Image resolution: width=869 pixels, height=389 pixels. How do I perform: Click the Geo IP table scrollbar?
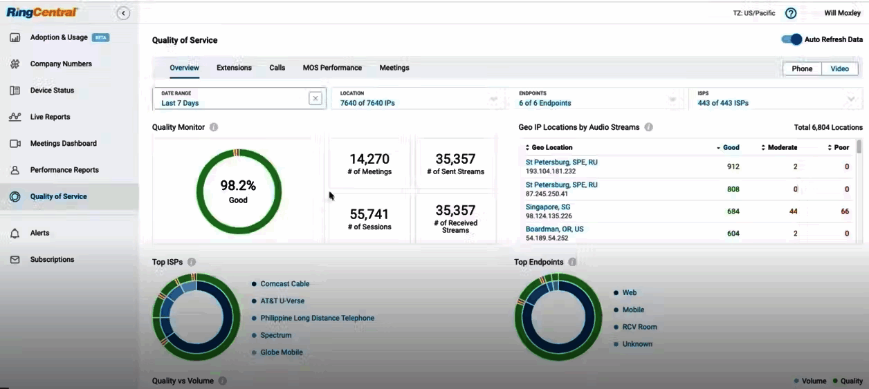[859, 147]
